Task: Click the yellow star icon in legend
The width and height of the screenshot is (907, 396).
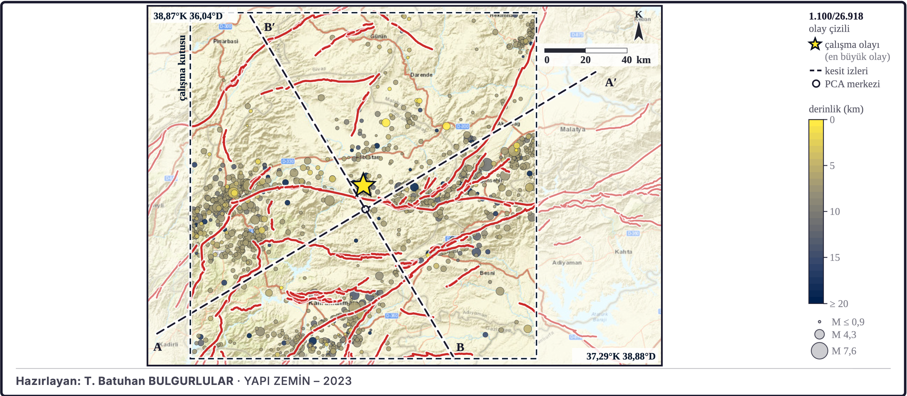Action: point(815,45)
